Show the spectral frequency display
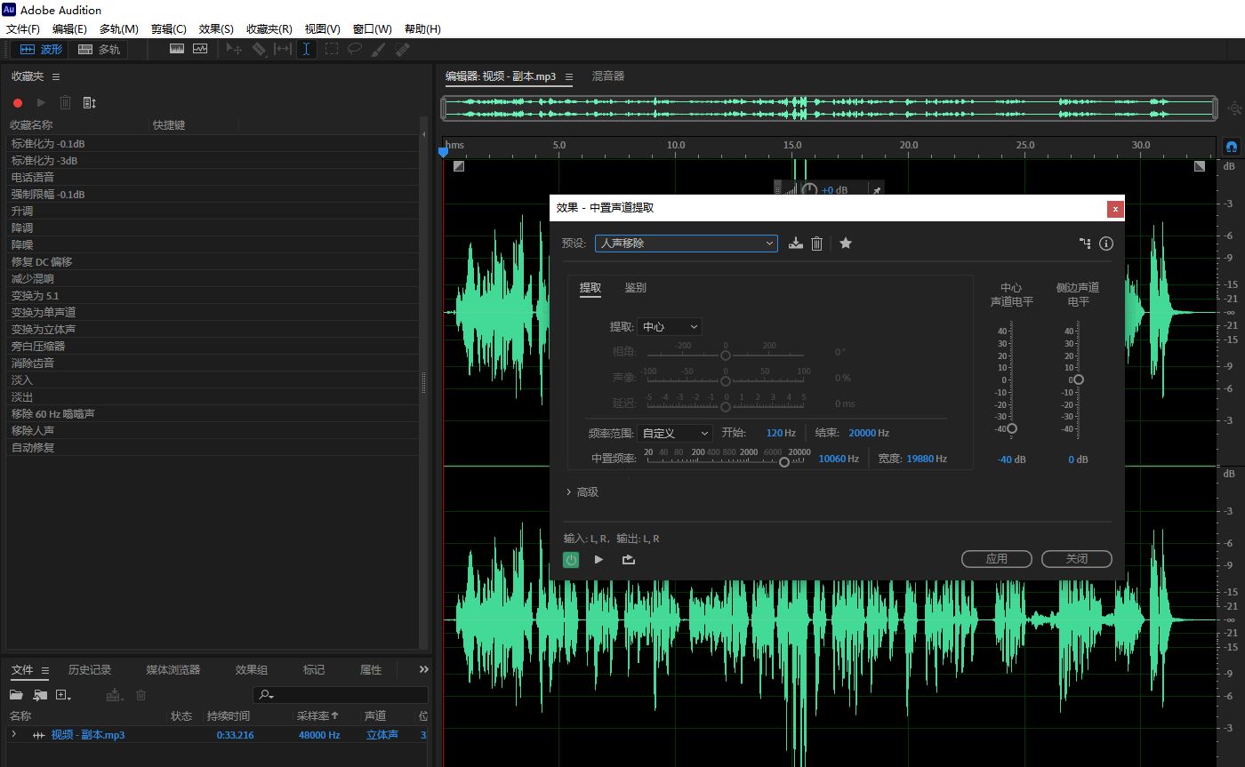The width and height of the screenshot is (1245, 767). point(177,50)
